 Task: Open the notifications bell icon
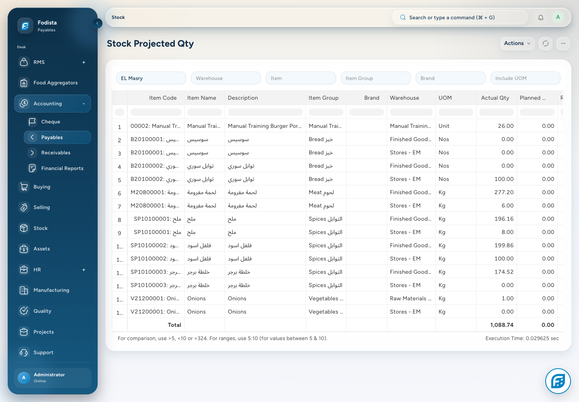coord(541,17)
